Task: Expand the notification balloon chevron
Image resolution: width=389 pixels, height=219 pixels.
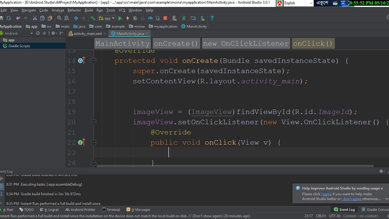Action: [387, 199]
